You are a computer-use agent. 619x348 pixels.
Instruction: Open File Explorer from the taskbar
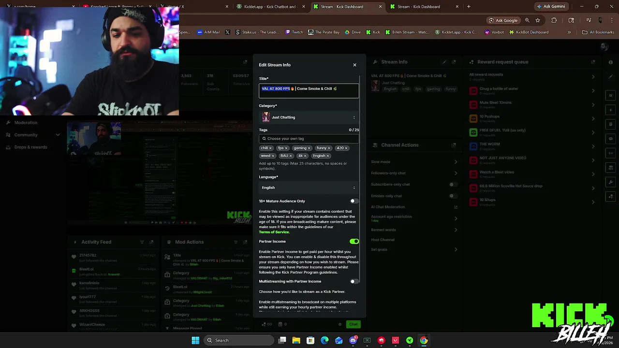click(296, 340)
